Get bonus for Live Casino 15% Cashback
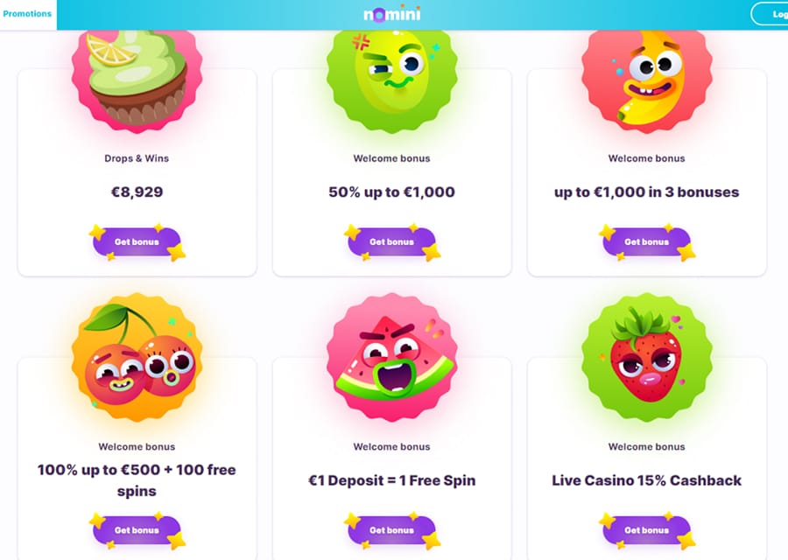 [647, 530]
